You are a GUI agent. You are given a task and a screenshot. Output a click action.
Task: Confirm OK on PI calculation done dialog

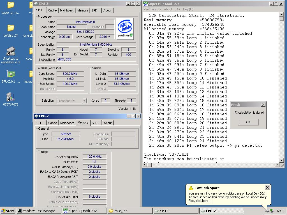tap(248, 122)
